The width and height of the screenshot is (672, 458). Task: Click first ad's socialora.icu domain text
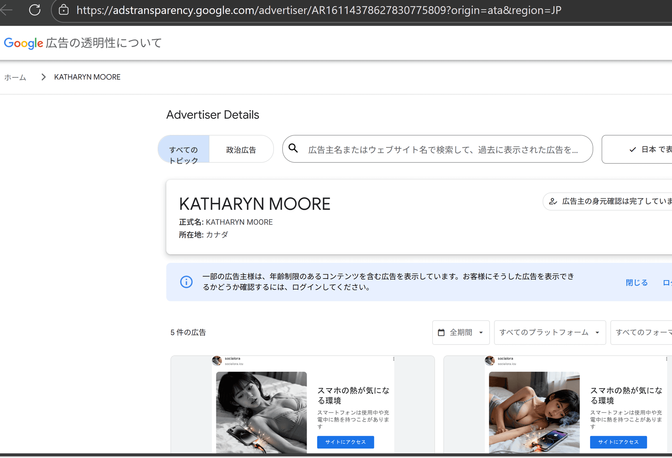click(234, 364)
